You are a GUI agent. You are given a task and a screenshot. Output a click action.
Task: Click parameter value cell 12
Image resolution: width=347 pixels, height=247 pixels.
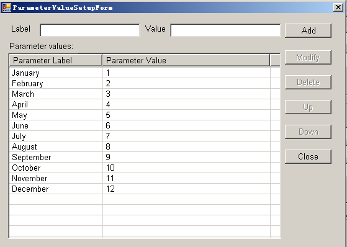pos(186,189)
